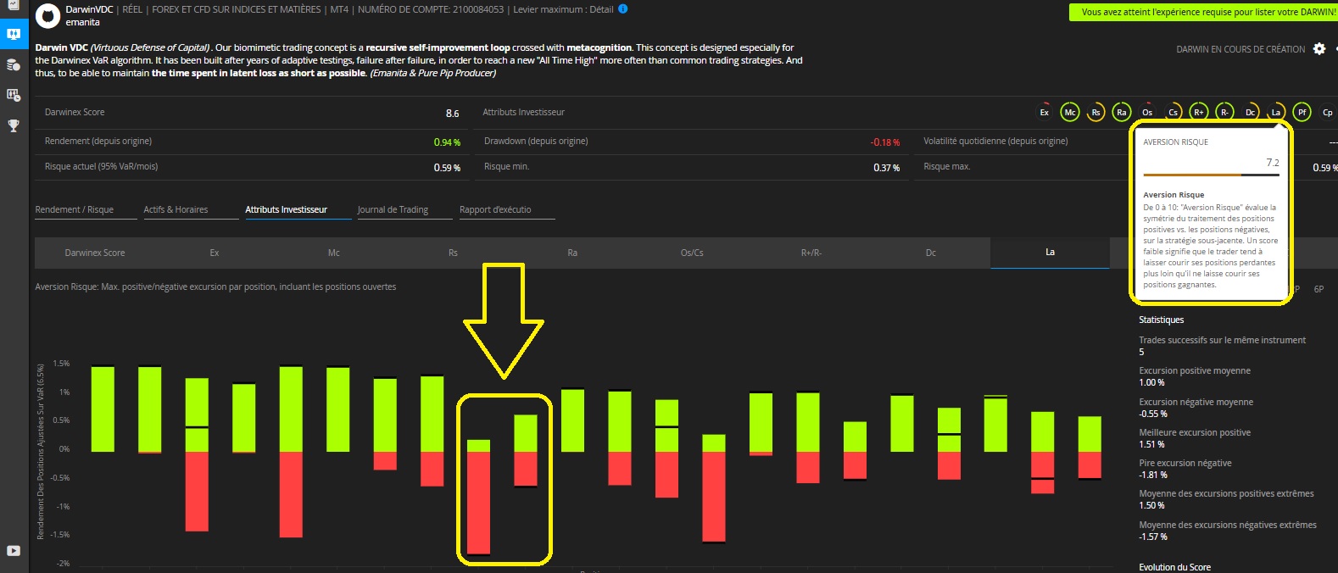The height and width of the screenshot is (573, 1338).
Task: Select the La sub-tab
Action: 1050,253
